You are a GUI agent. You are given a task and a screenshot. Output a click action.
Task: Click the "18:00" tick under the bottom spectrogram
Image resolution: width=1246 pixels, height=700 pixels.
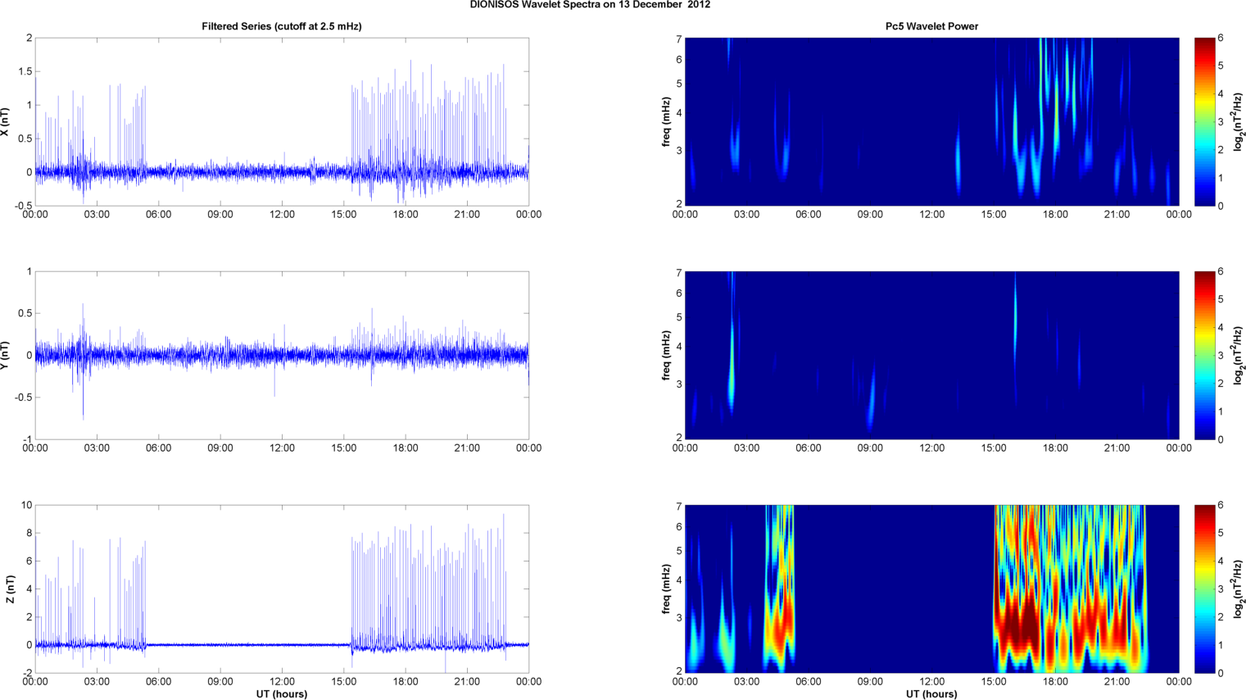pyautogui.click(x=1055, y=681)
